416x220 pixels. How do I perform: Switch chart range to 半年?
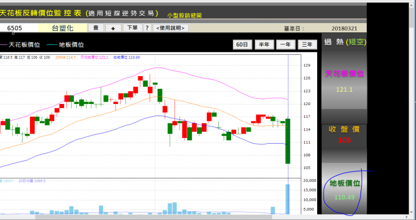click(x=264, y=44)
